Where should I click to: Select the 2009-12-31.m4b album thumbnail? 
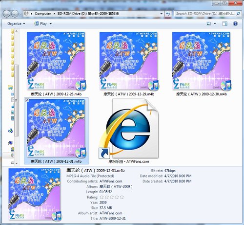56,128
